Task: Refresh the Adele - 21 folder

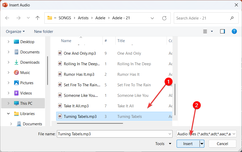Action: coord(164,18)
